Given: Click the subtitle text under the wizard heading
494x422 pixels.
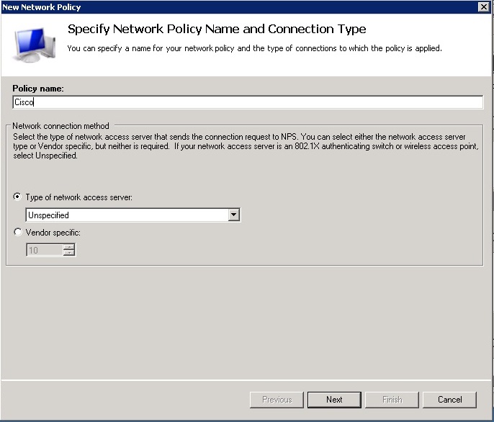Looking at the screenshot, I should click(253, 48).
